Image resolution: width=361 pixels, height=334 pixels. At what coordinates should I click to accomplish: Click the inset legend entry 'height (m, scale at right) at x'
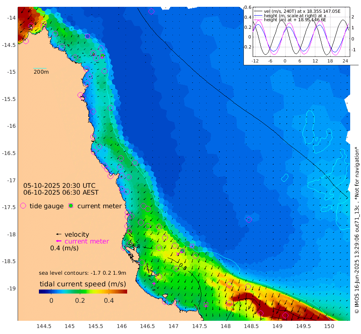(x=295, y=16)
